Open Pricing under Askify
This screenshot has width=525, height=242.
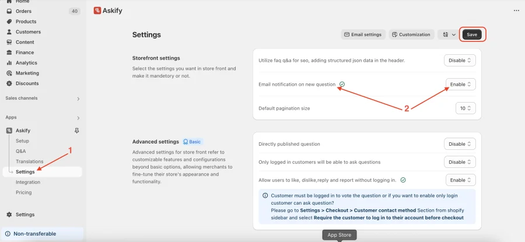point(24,193)
